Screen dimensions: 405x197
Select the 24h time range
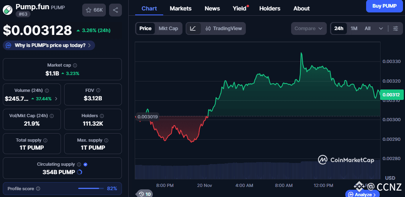click(x=339, y=28)
